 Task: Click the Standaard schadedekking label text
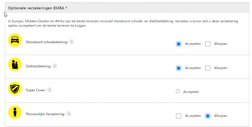pos(47,42)
